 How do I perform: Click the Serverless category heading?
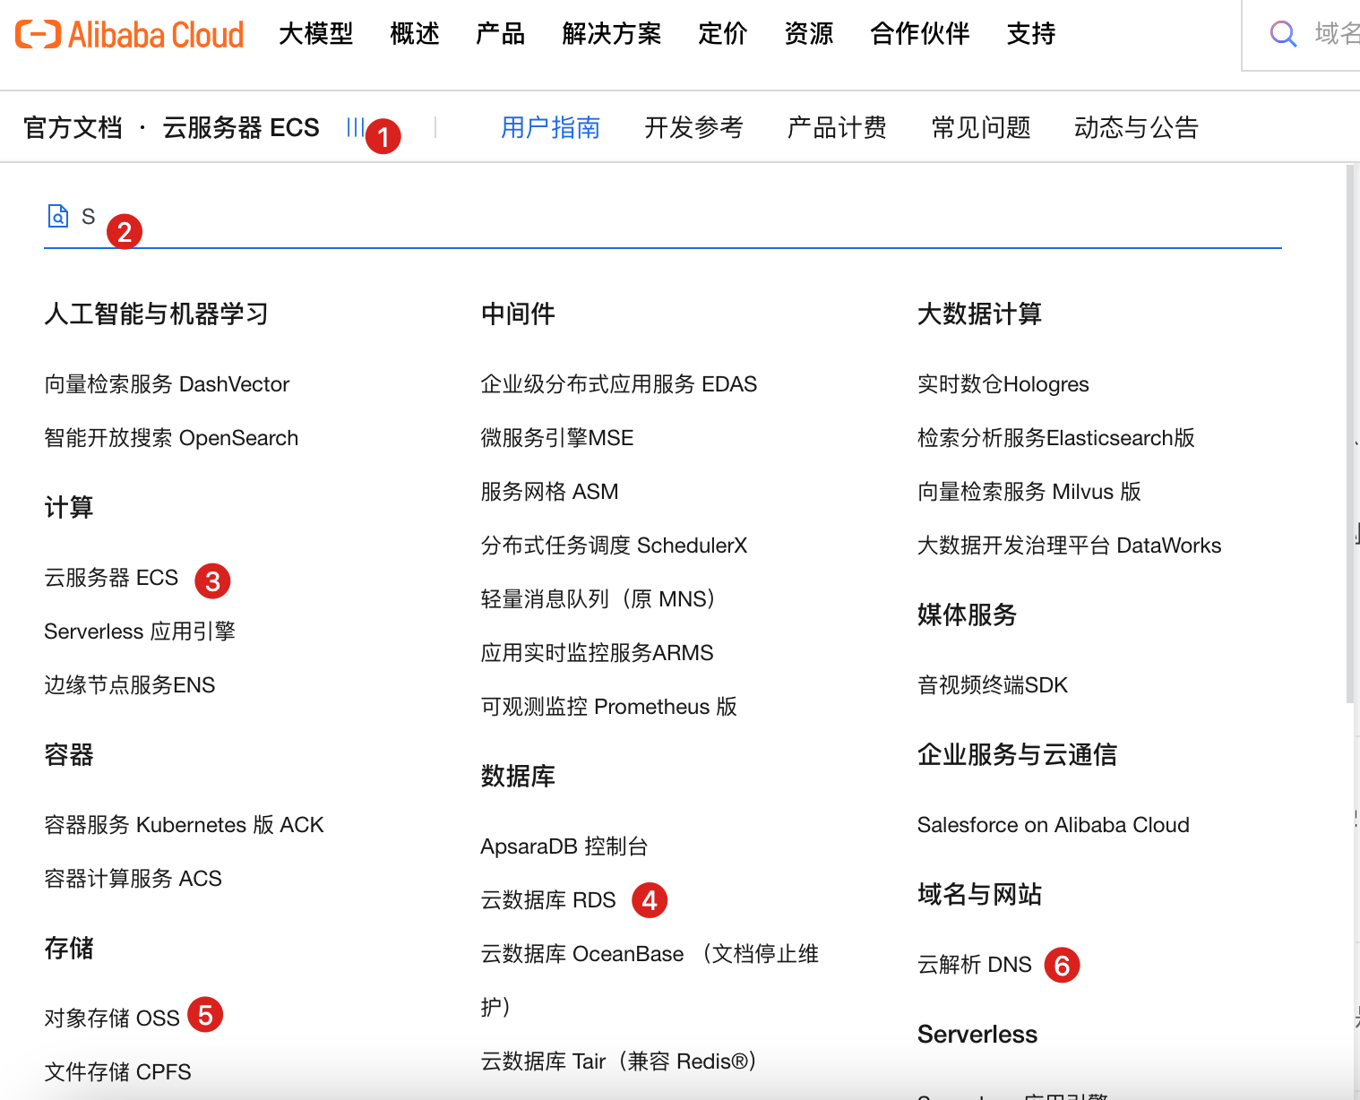977,1035
